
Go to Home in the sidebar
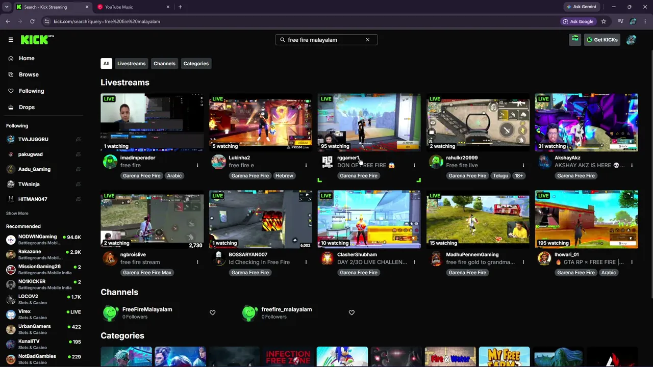click(27, 58)
